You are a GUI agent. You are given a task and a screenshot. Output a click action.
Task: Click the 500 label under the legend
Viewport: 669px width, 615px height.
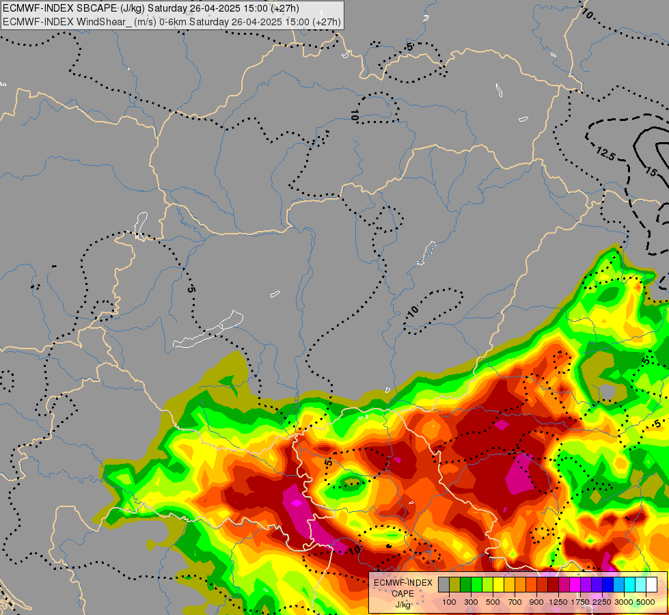[x=493, y=602]
